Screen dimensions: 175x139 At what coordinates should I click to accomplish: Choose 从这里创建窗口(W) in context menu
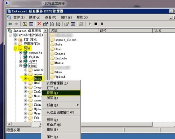(61, 112)
